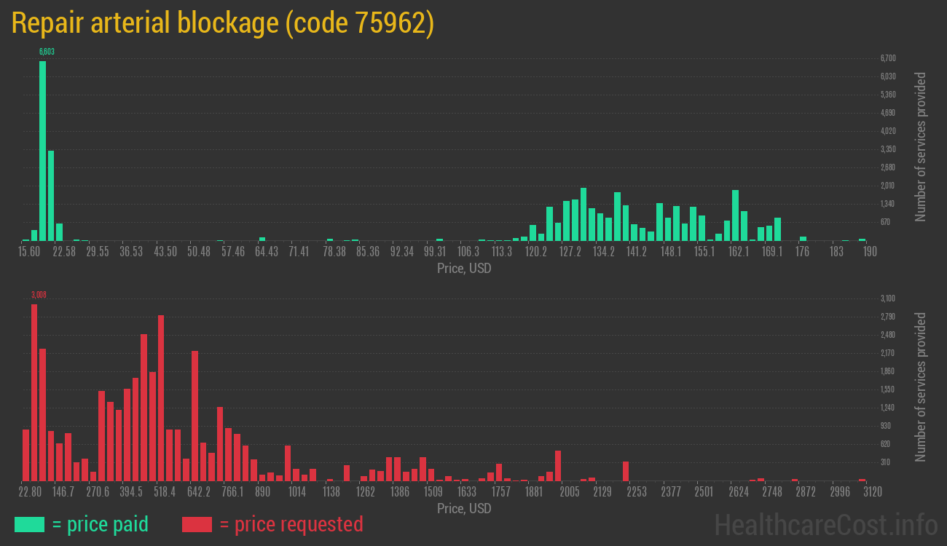The height and width of the screenshot is (546, 947).
Task: Click the tallest red bar labeled 3,008
Action: coord(34,392)
